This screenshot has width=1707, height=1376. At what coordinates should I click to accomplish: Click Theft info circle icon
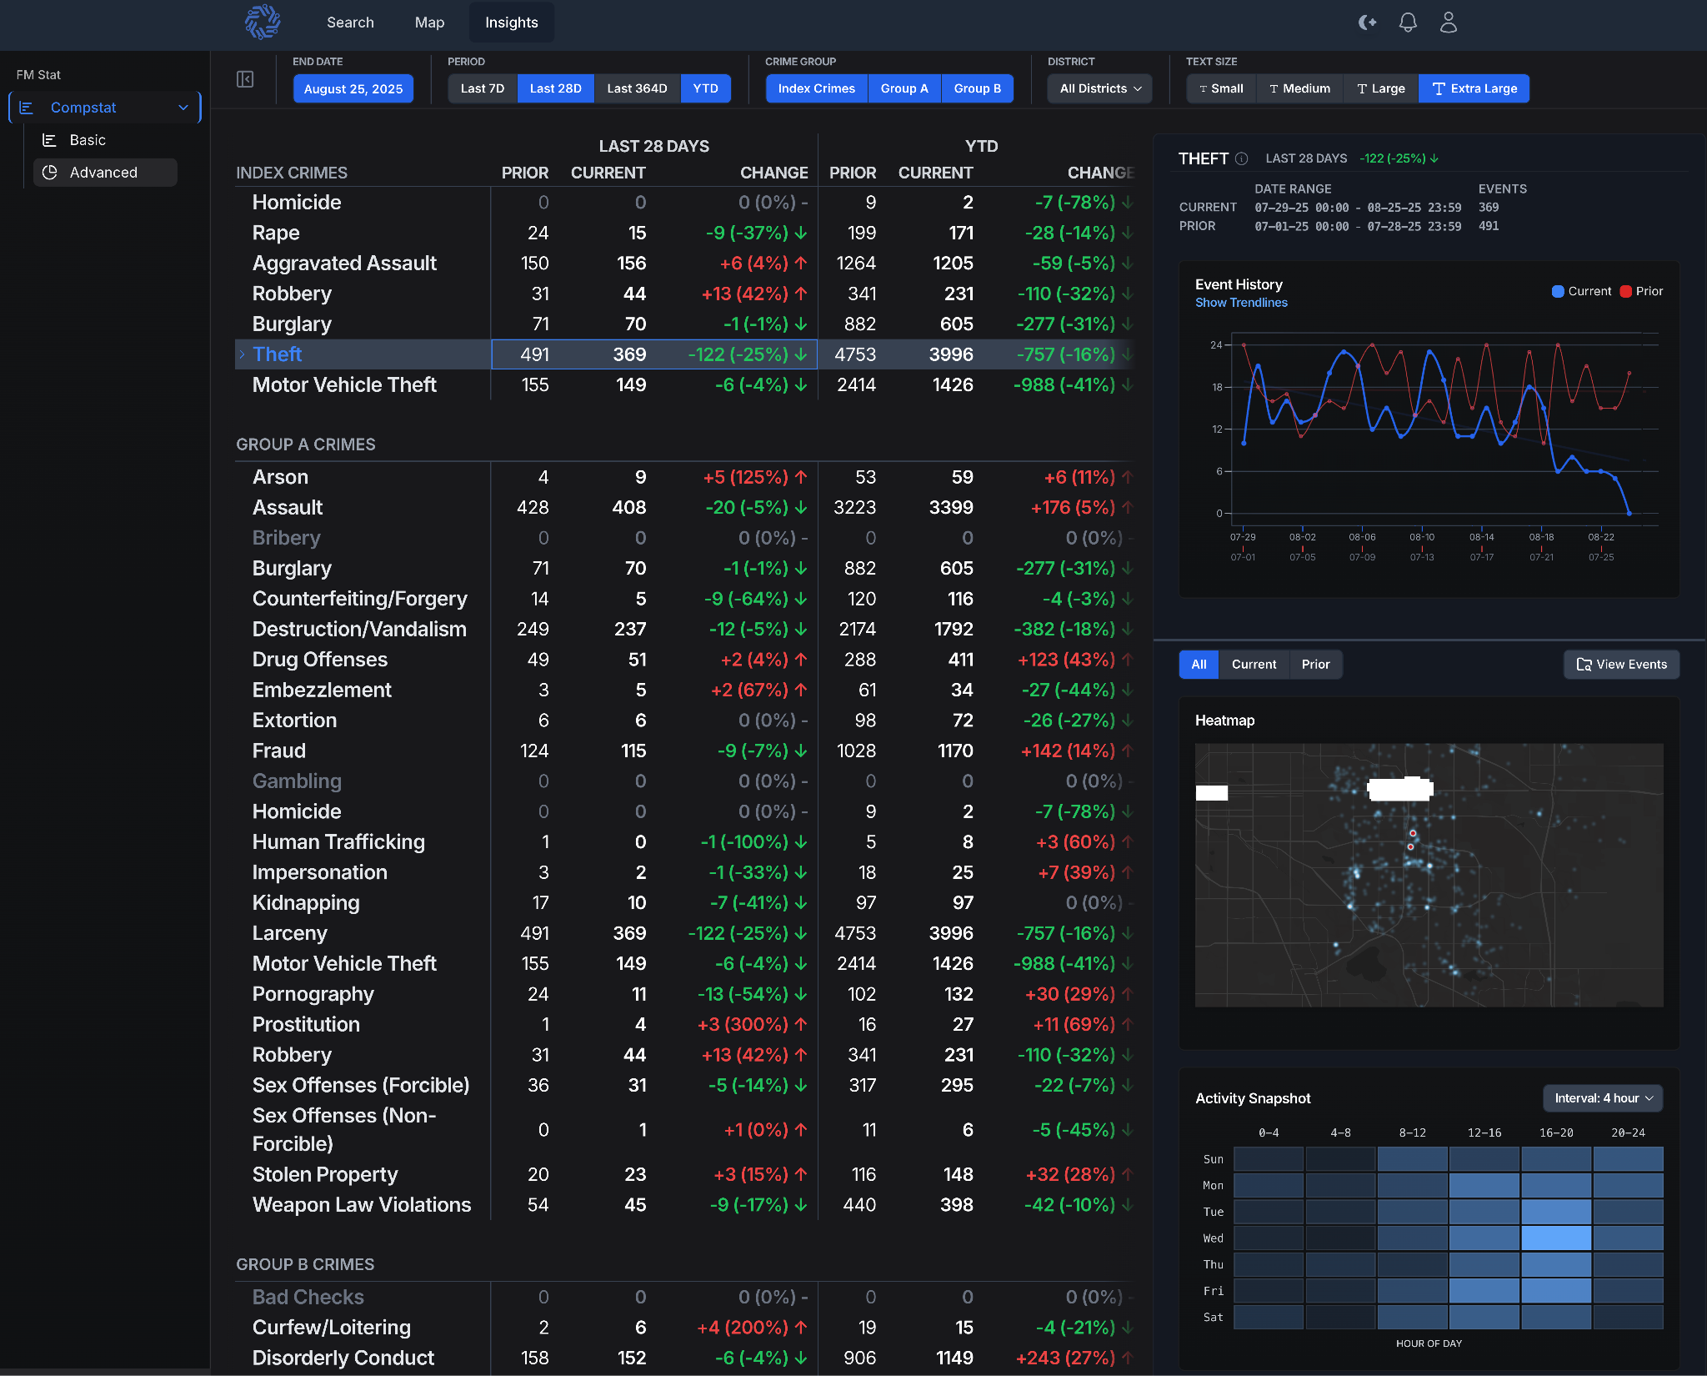pyautogui.click(x=1241, y=158)
